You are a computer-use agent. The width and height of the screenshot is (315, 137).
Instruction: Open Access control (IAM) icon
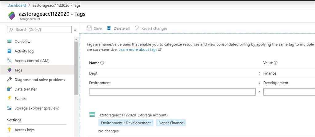(x=10, y=61)
